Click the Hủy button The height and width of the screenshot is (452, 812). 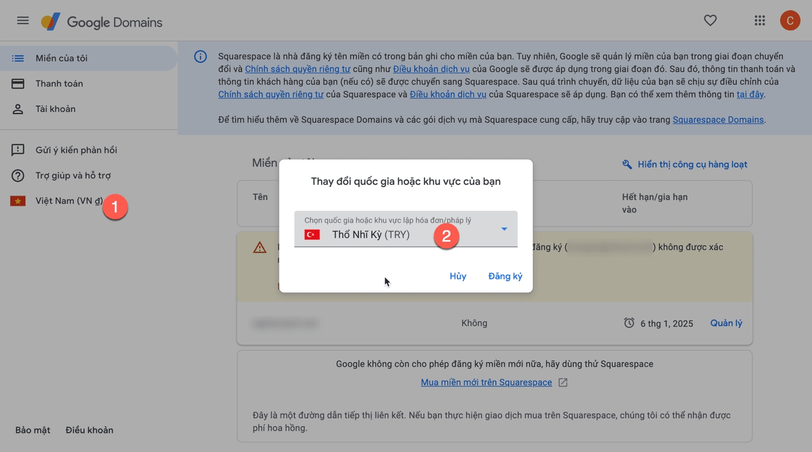click(457, 276)
